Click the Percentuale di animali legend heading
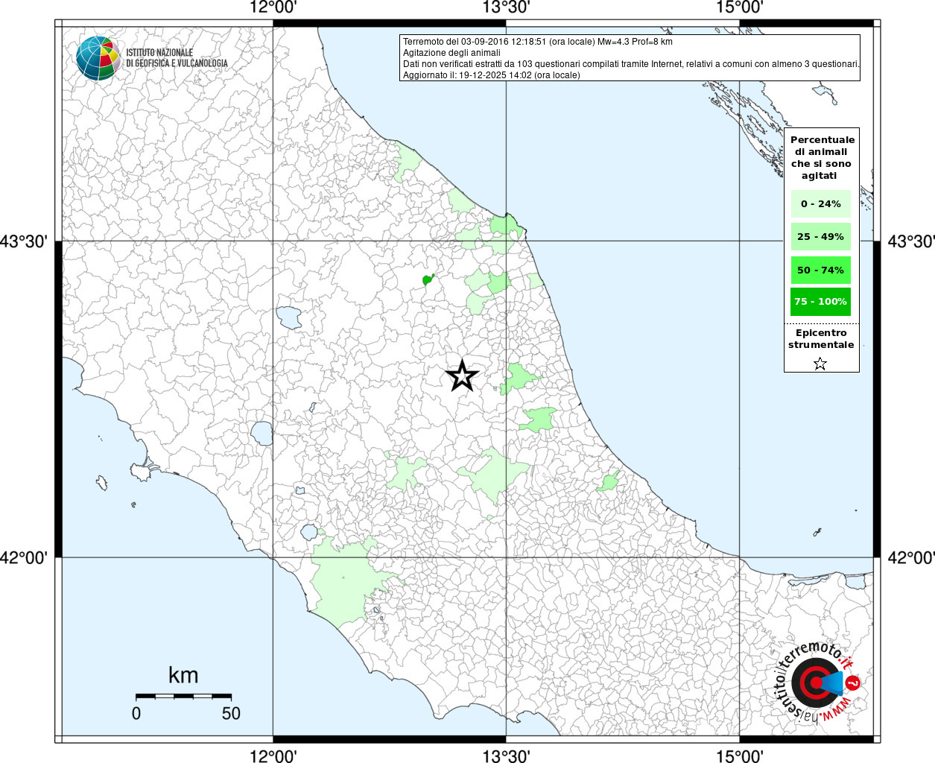 pos(822,157)
